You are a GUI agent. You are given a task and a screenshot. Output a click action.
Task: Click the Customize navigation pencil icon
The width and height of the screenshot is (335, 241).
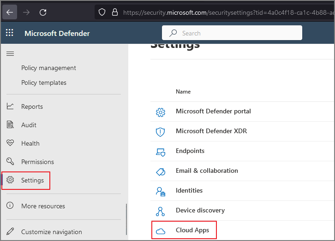coord(10,231)
